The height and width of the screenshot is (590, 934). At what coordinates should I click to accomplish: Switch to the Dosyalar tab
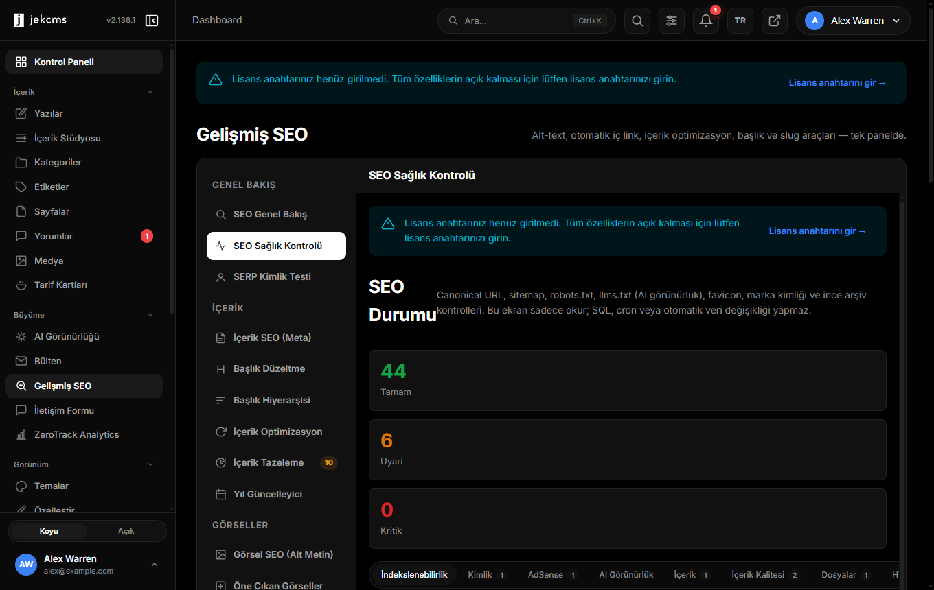(846, 575)
